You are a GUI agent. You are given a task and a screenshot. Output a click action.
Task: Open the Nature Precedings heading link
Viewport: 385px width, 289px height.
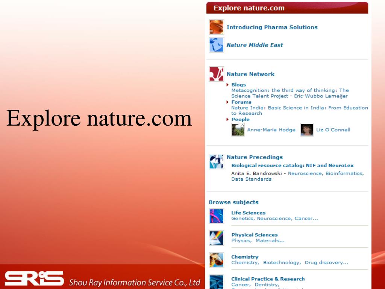pyautogui.click(x=255, y=157)
